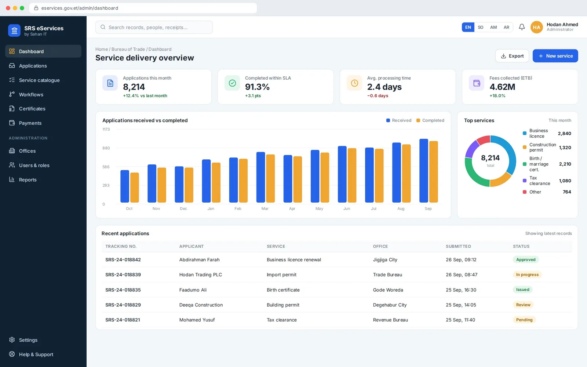Open Bureau of Trade breadcrumb
The image size is (587, 367).
click(128, 49)
